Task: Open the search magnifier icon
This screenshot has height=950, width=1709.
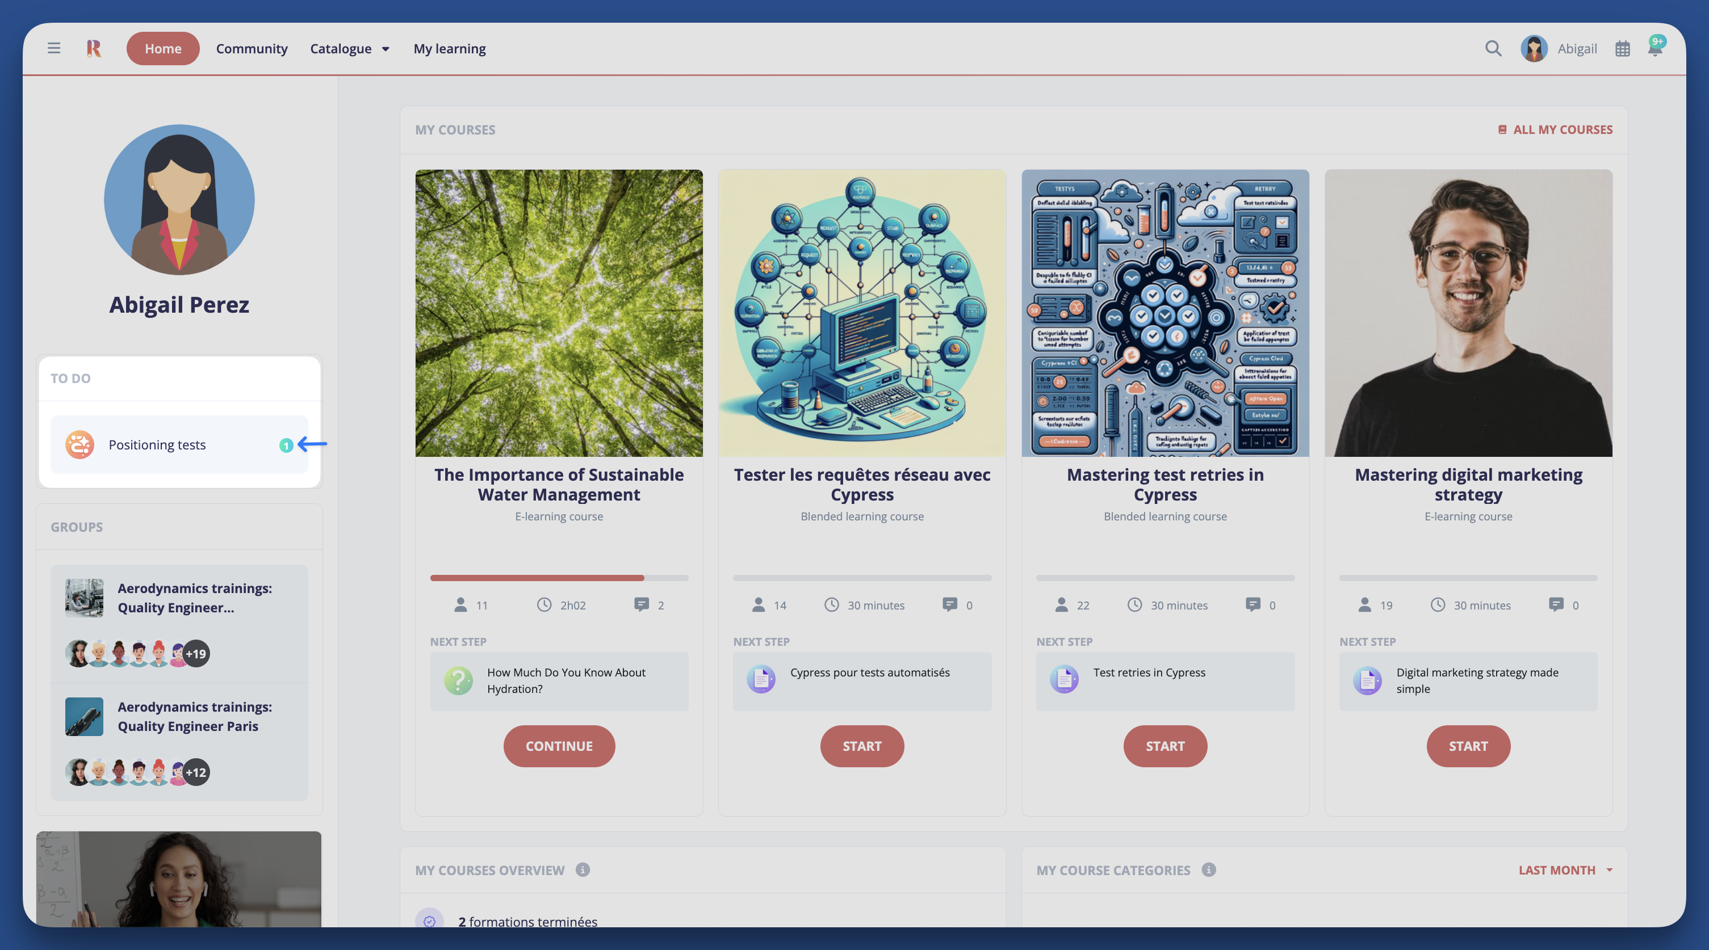Action: [1493, 48]
